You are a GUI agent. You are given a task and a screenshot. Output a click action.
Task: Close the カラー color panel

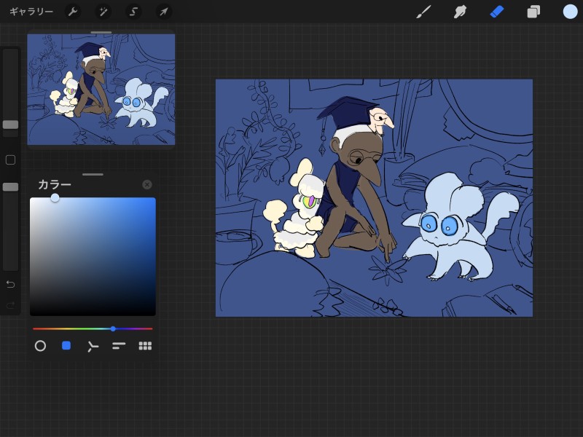(x=147, y=185)
